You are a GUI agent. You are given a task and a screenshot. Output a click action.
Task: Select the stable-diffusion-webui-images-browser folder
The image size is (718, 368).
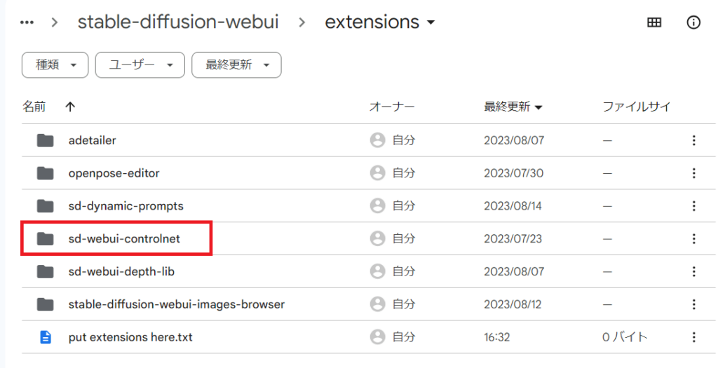coord(176,304)
